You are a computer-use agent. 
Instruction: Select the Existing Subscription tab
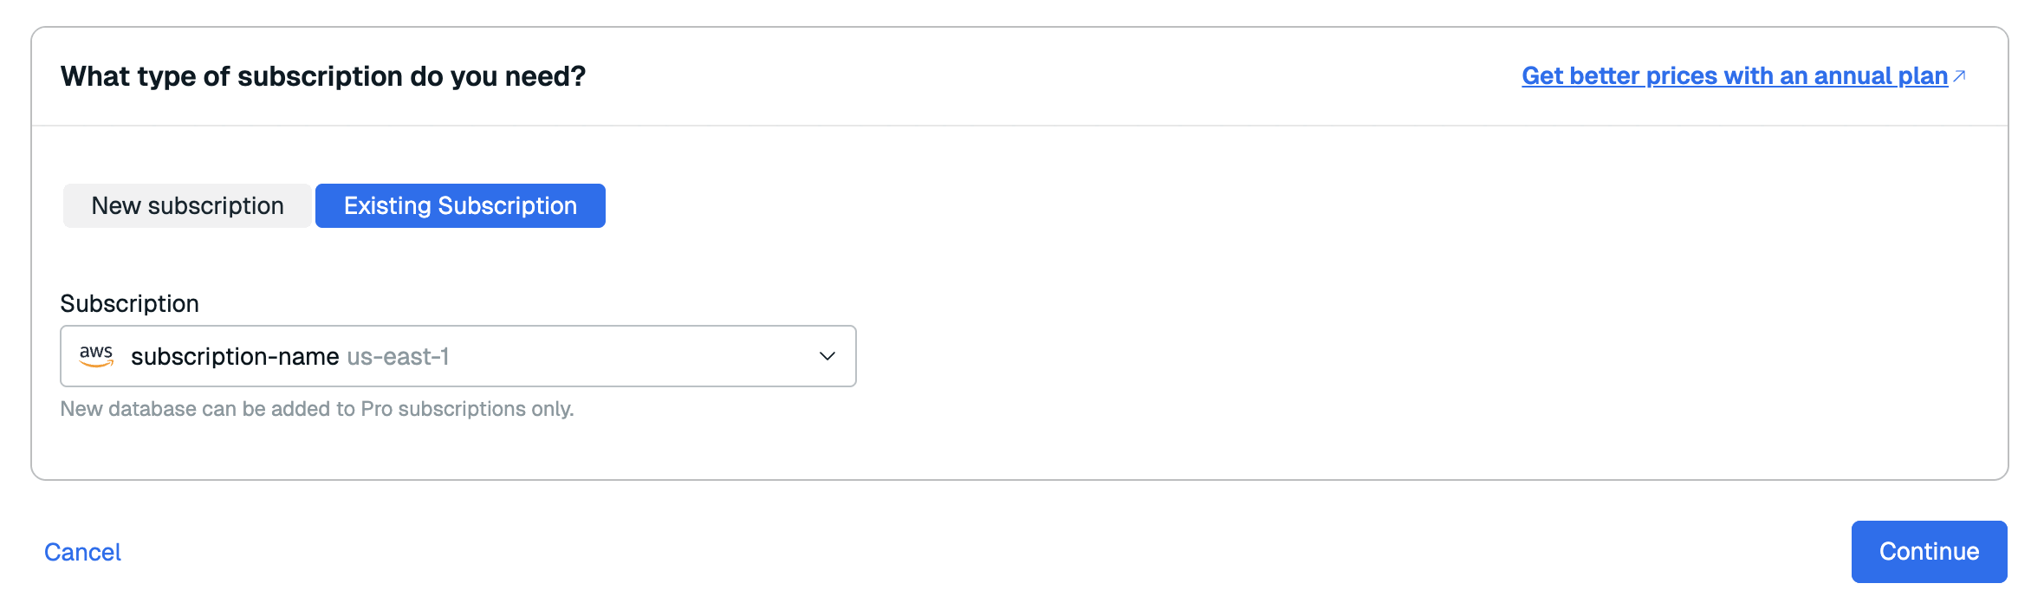460,206
